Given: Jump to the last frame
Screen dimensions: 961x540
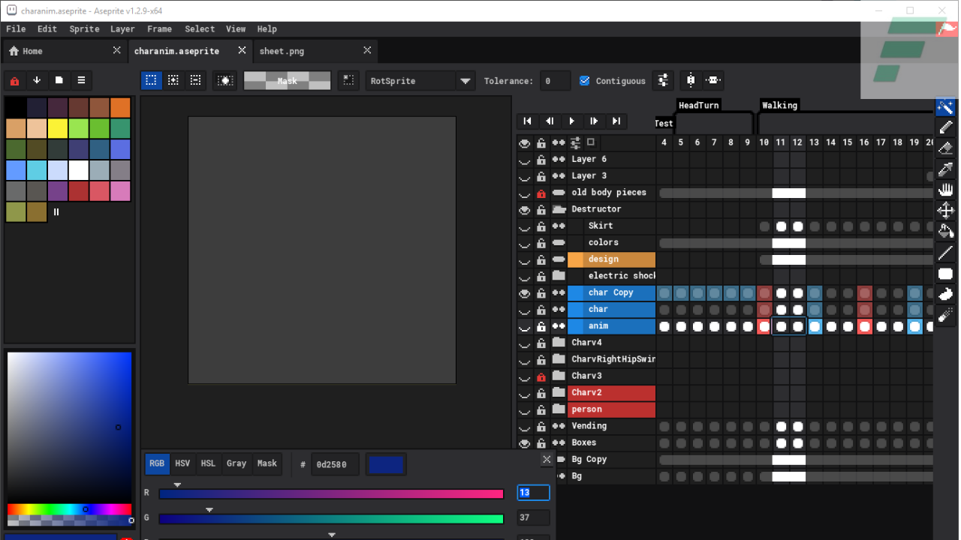Looking at the screenshot, I should click(x=616, y=121).
